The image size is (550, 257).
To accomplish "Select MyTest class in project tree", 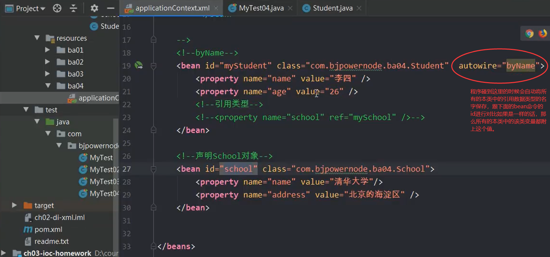I will 101,158.
